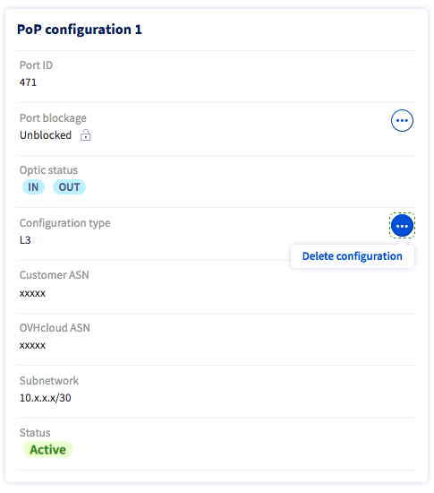Click the OUT optic status badge
Viewport: 434px width, 493px height.
coord(69,187)
